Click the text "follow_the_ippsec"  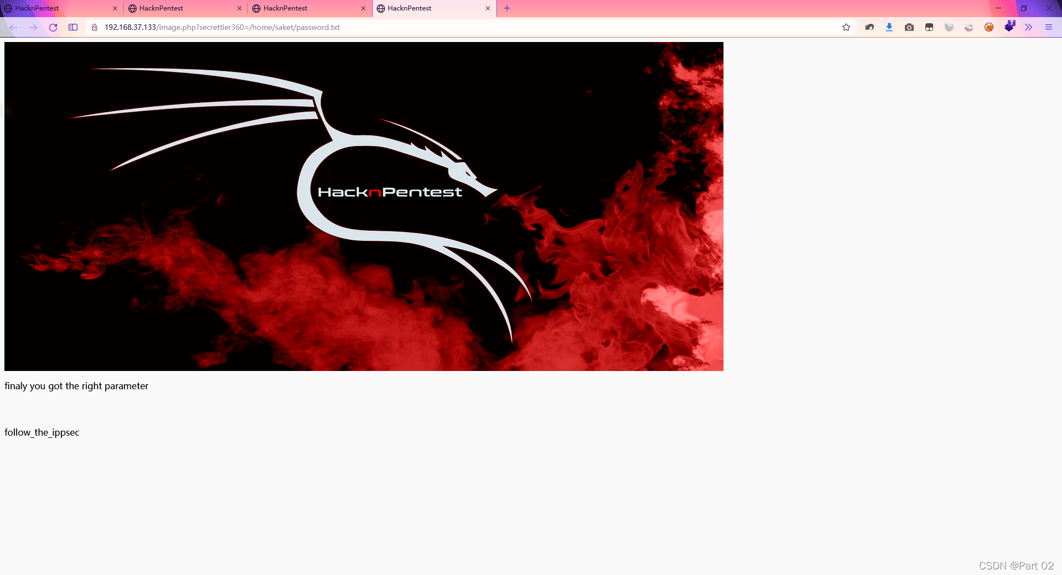(x=42, y=432)
